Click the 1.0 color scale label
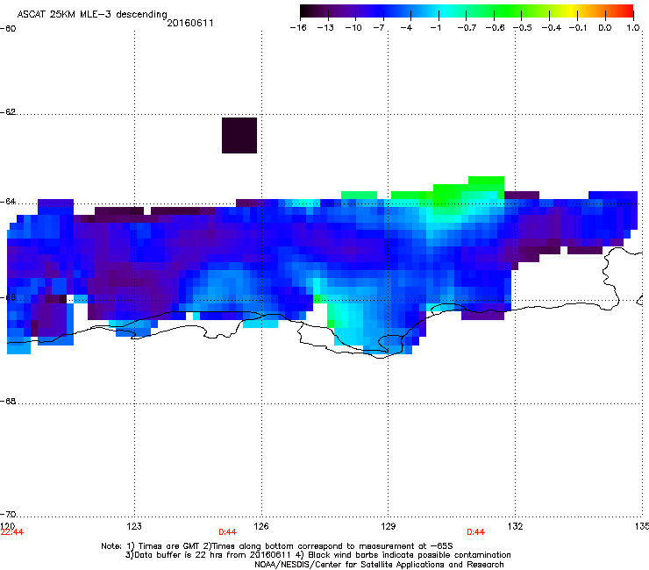This screenshot has width=649, height=570. [633, 28]
